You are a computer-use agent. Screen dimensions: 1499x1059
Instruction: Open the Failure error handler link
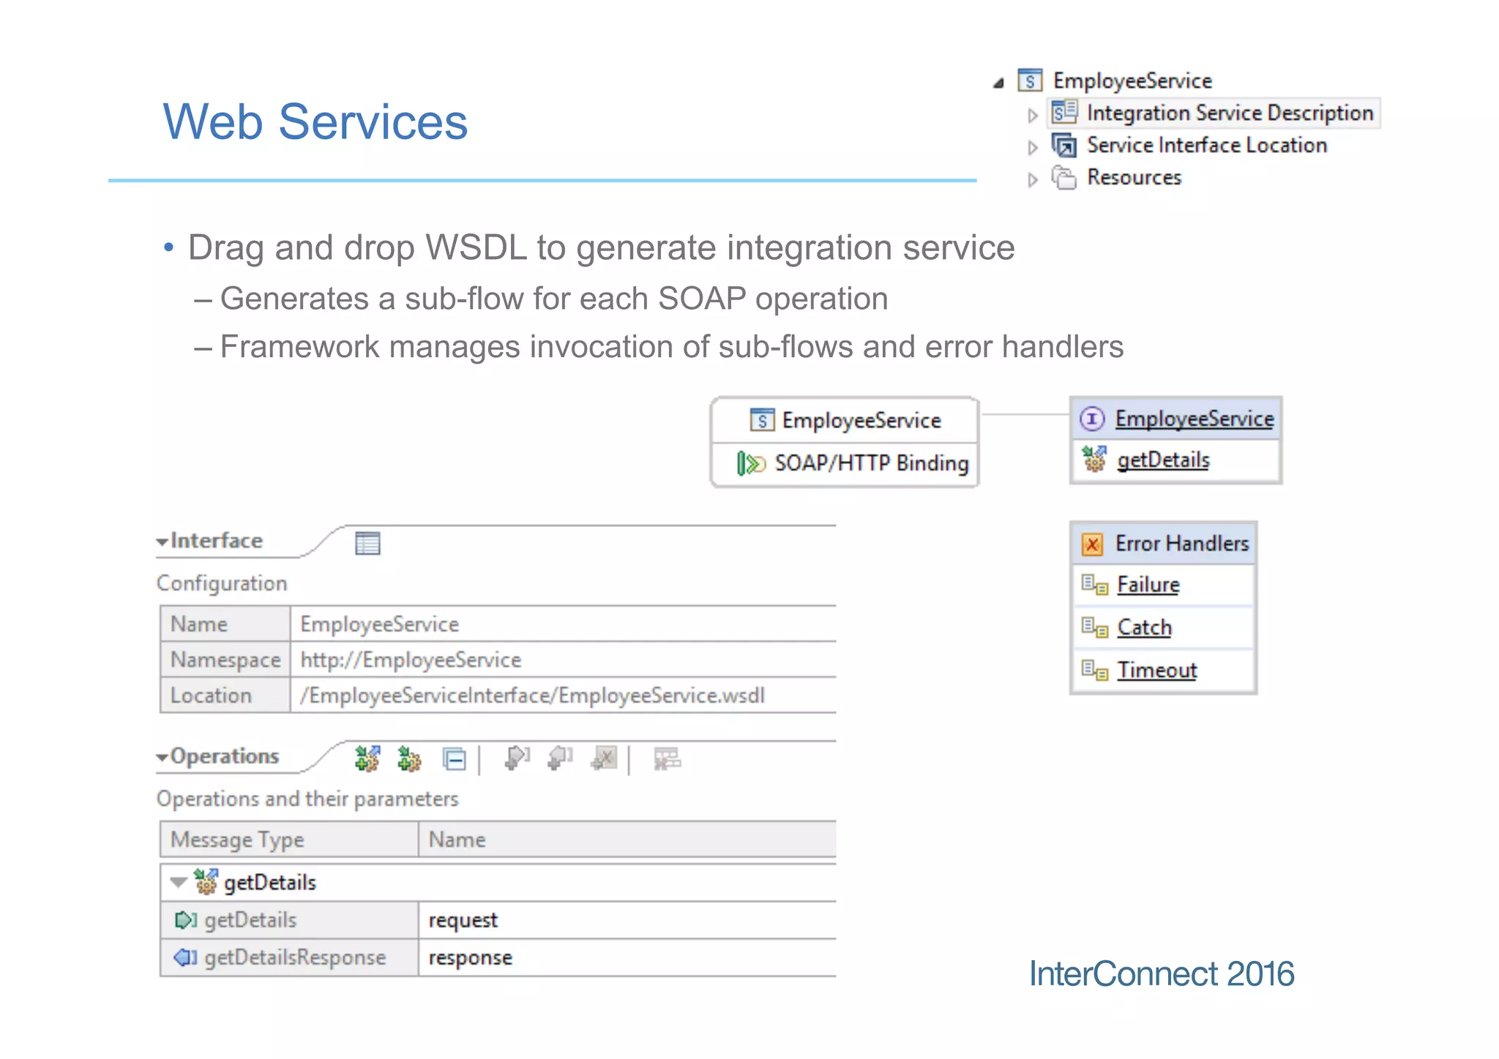click(x=1148, y=585)
